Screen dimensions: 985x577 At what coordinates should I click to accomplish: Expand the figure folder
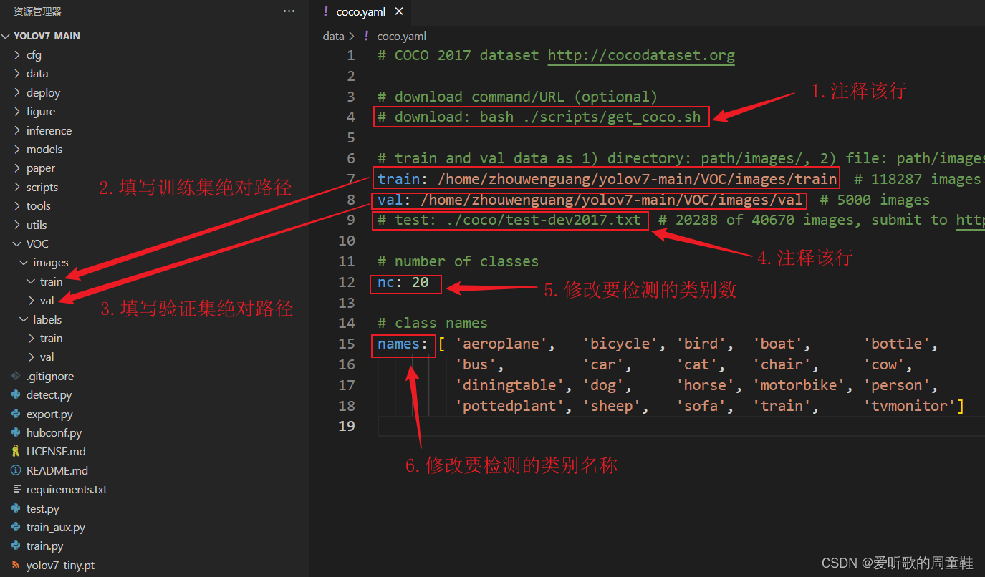click(x=18, y=112)
